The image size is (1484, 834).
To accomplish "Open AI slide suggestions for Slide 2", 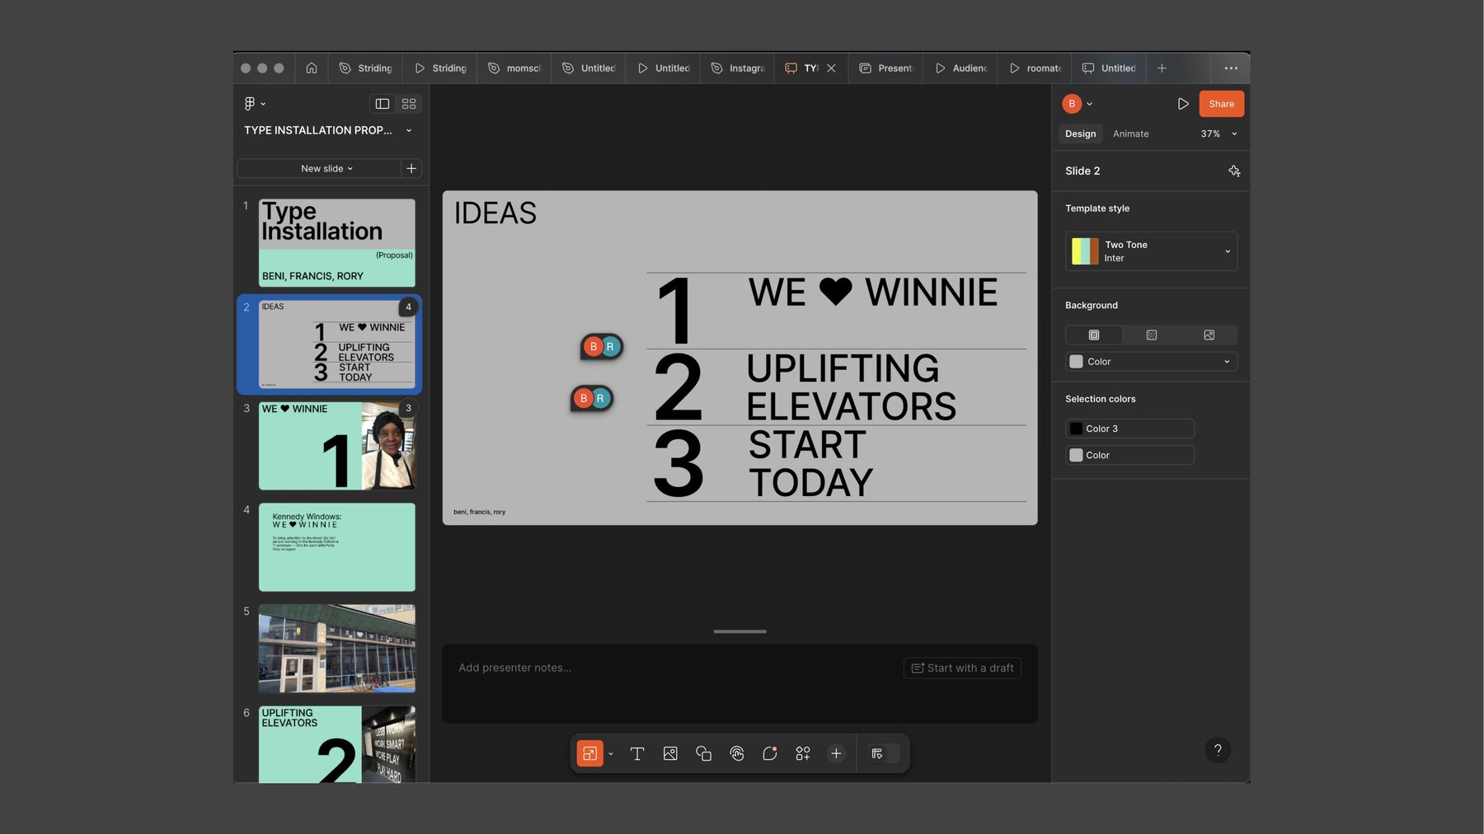I will [1234, 171].
